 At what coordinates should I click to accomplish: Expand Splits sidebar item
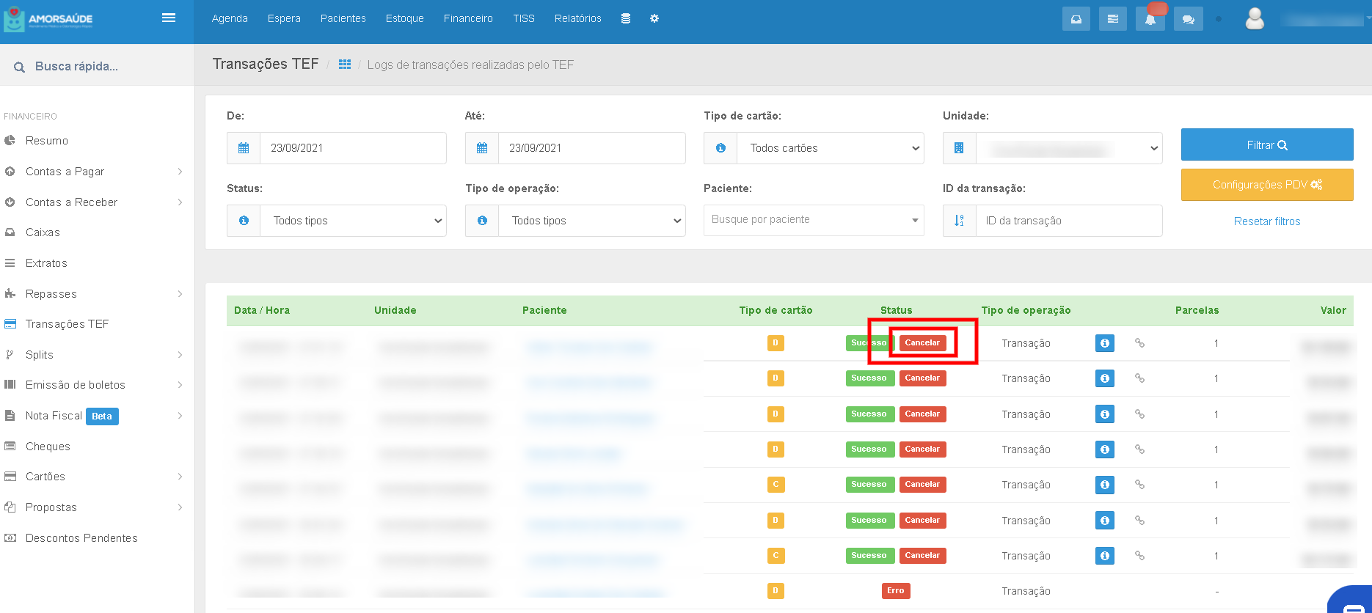tap(97, 355)
